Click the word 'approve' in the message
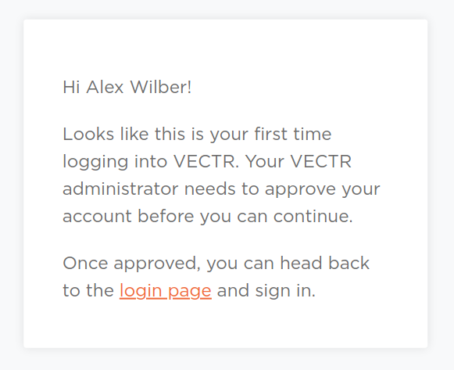The width and height of the screenshot is (454, 370). click(x=300, y=190)
